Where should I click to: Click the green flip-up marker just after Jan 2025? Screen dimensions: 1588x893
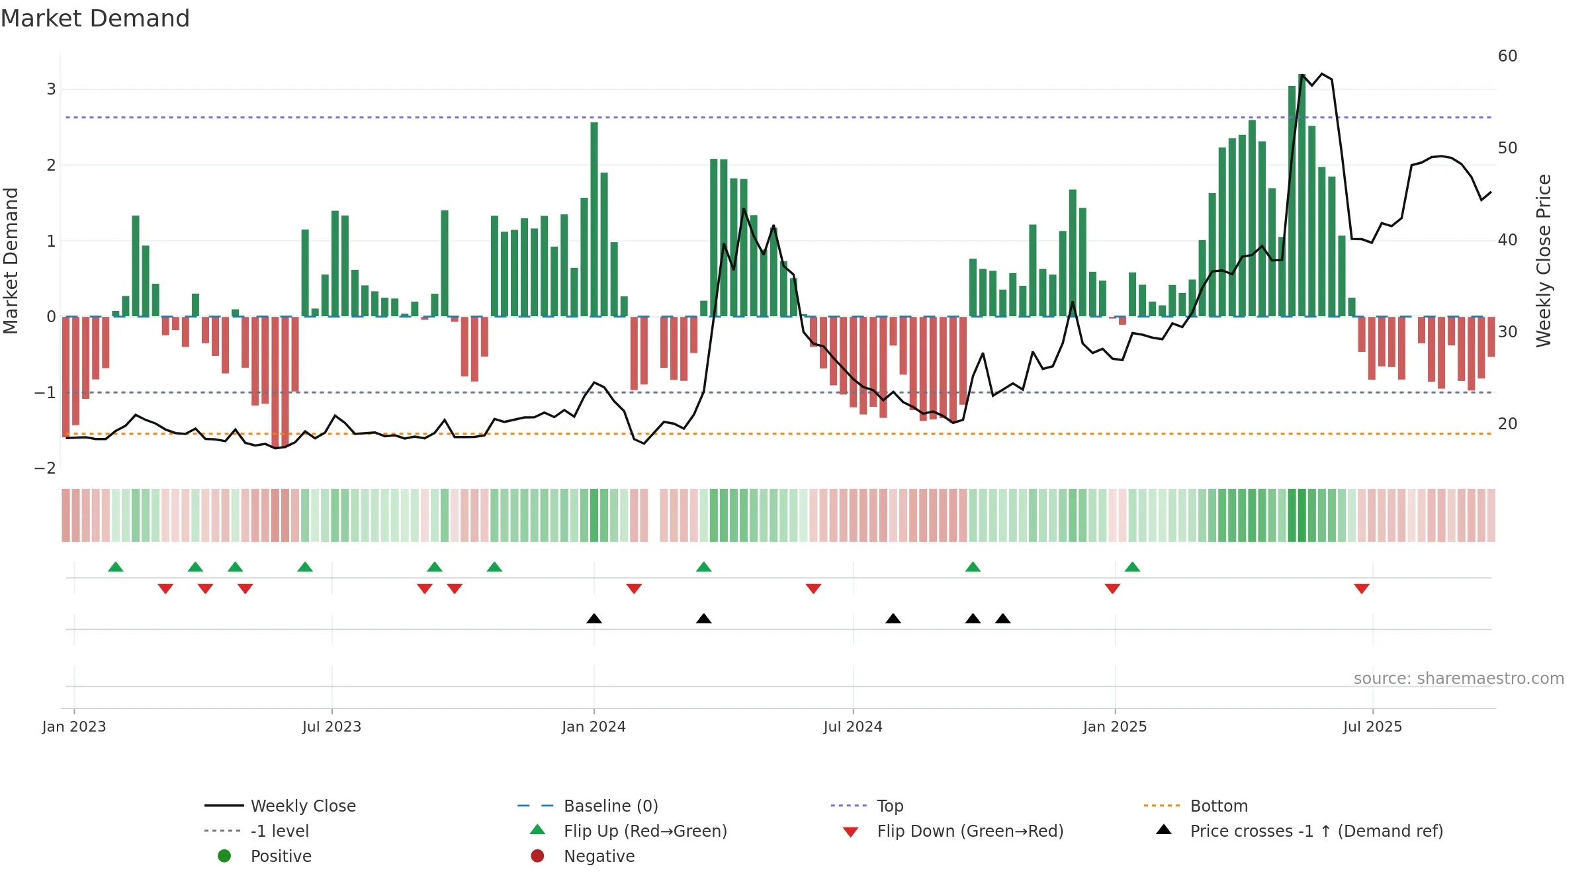(x=1132, y=567)
